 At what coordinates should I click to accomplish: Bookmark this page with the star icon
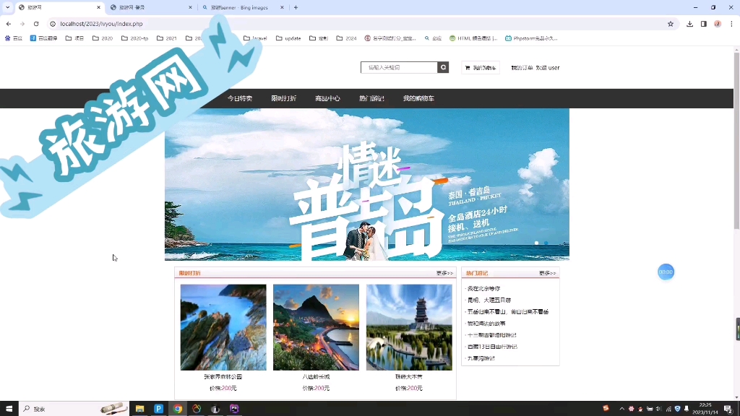pyautogui.click(x=670, y=24)
